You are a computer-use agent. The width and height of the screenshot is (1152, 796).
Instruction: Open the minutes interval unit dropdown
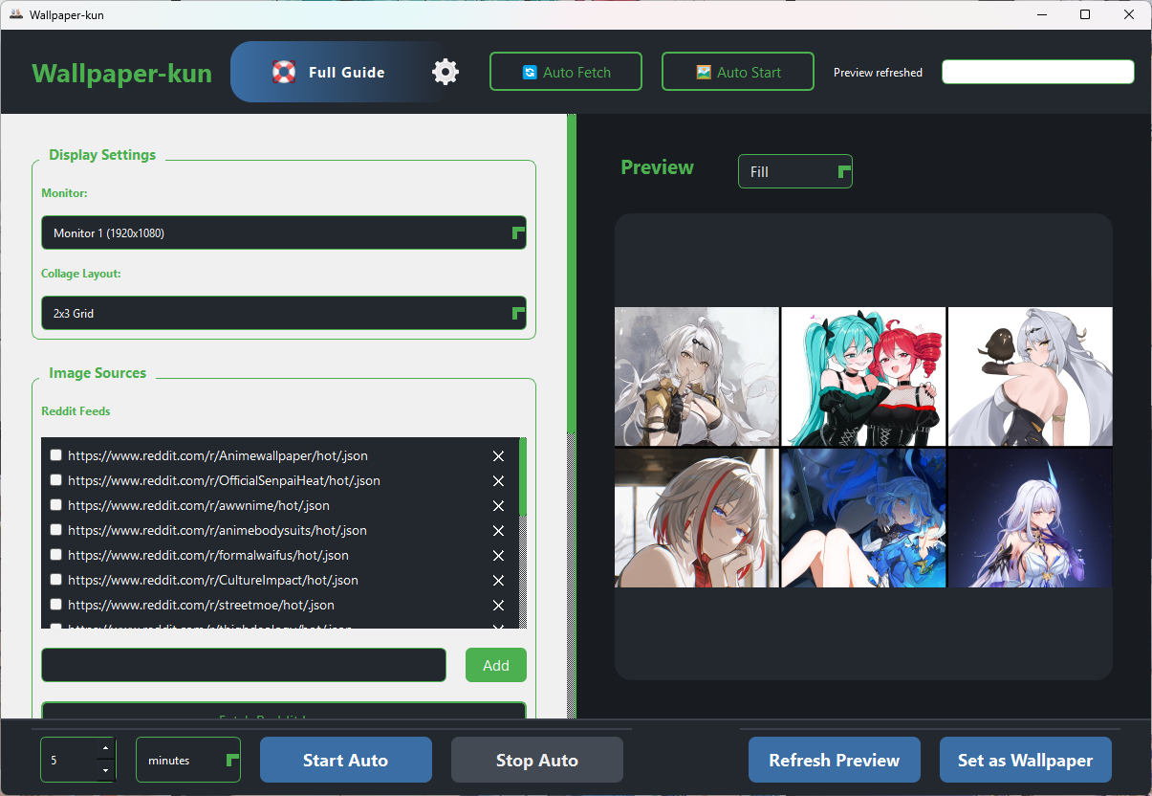tap(188, 760)
